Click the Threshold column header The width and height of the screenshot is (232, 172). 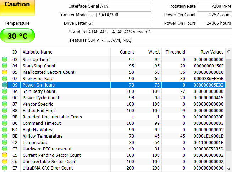(x=175, y=52)
